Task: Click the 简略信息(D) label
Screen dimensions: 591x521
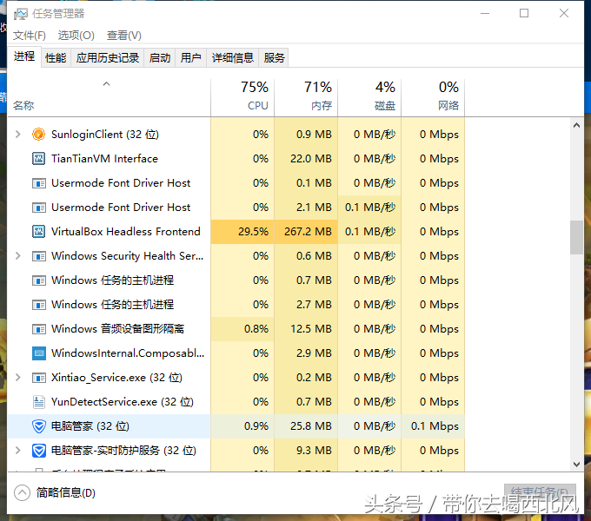Action: 66,492
